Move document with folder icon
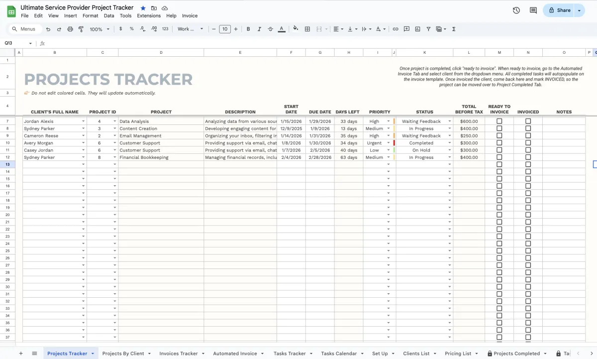Viewport: 597px width, 359px height. [154, 8]
